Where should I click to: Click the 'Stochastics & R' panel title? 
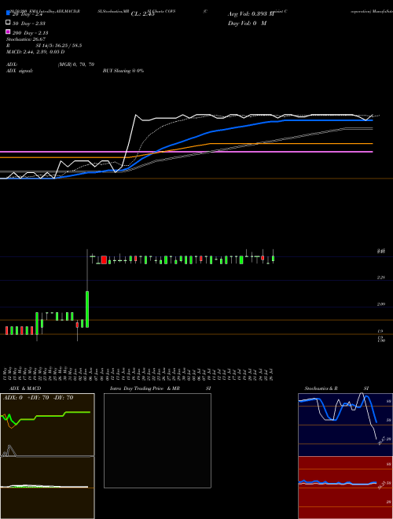[x=321, y=388]
